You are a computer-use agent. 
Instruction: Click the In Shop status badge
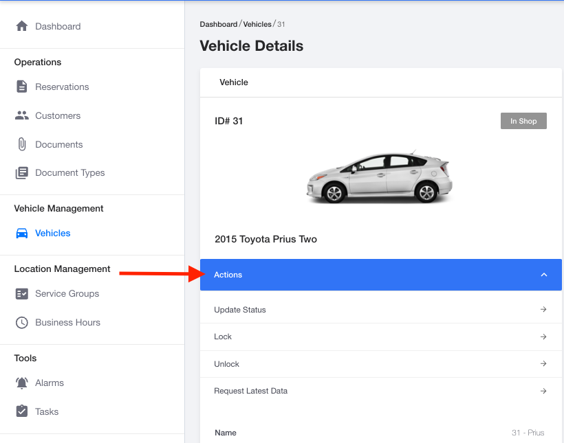coord(523,121)
